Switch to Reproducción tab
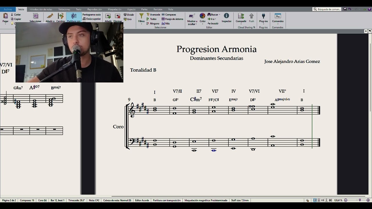Image resolution: width=372 pixels, height=209 pixels. pyautogui.click(x=95, y=9)
